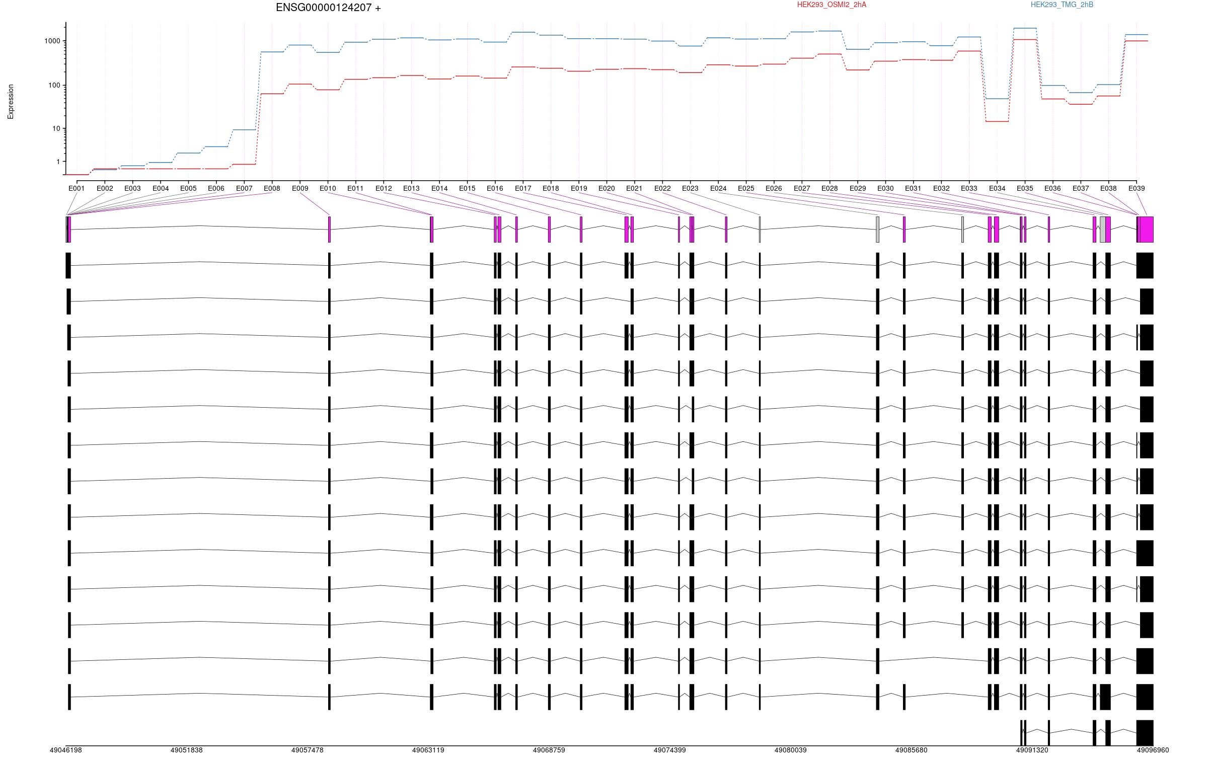Click exon label E005
Image resolution: width=1208 pixels, height=760 pixels.
pyautogui.click(x=188, y=188)
